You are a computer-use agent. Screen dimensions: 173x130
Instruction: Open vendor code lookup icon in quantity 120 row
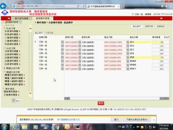[62, 46]
